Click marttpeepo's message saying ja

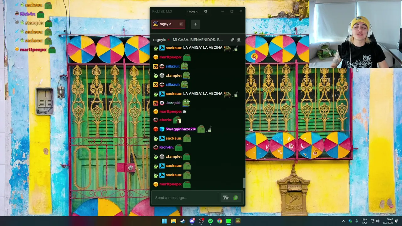[184, 111]
